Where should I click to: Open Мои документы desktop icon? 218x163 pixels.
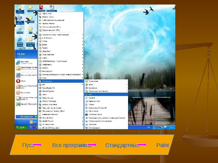click(20, 9)
